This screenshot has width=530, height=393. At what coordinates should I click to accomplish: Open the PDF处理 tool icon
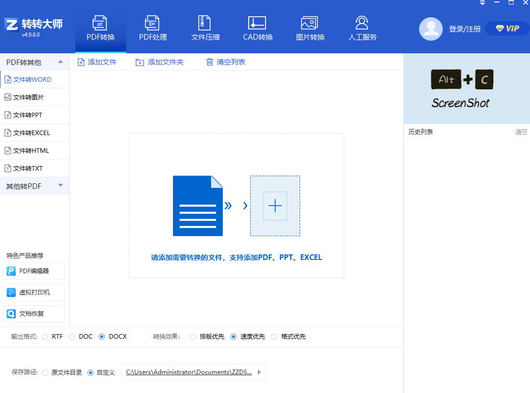click(x=153, y=23)
